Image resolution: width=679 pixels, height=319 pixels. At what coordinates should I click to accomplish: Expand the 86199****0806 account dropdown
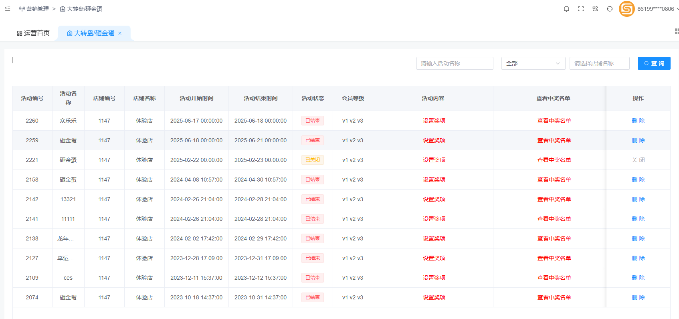657,9
